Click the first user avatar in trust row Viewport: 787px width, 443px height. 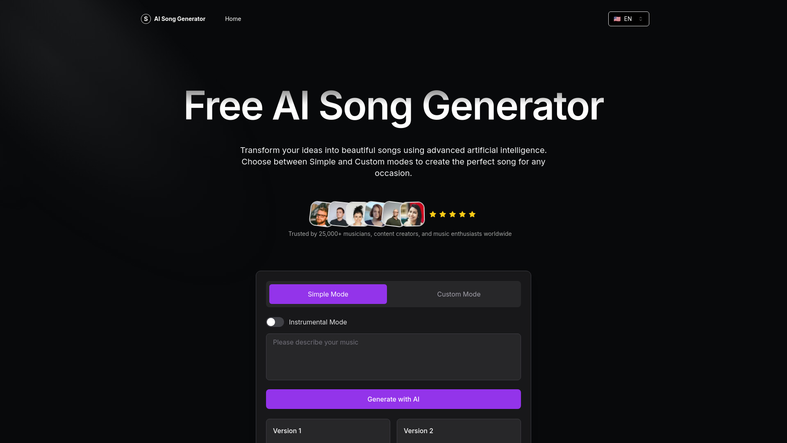click(x=319, y=214)
